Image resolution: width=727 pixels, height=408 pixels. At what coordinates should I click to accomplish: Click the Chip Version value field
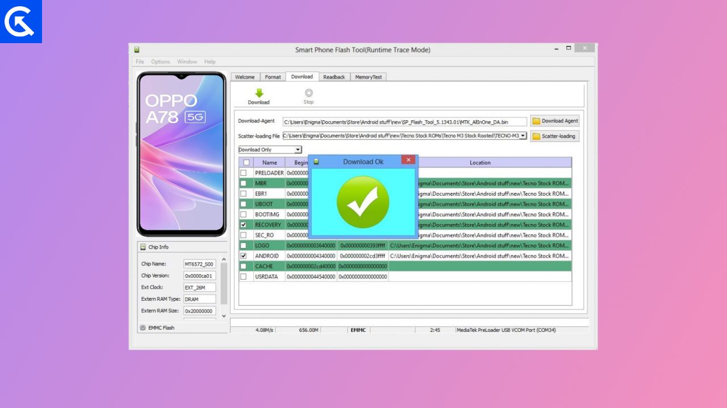click(199, 276)
